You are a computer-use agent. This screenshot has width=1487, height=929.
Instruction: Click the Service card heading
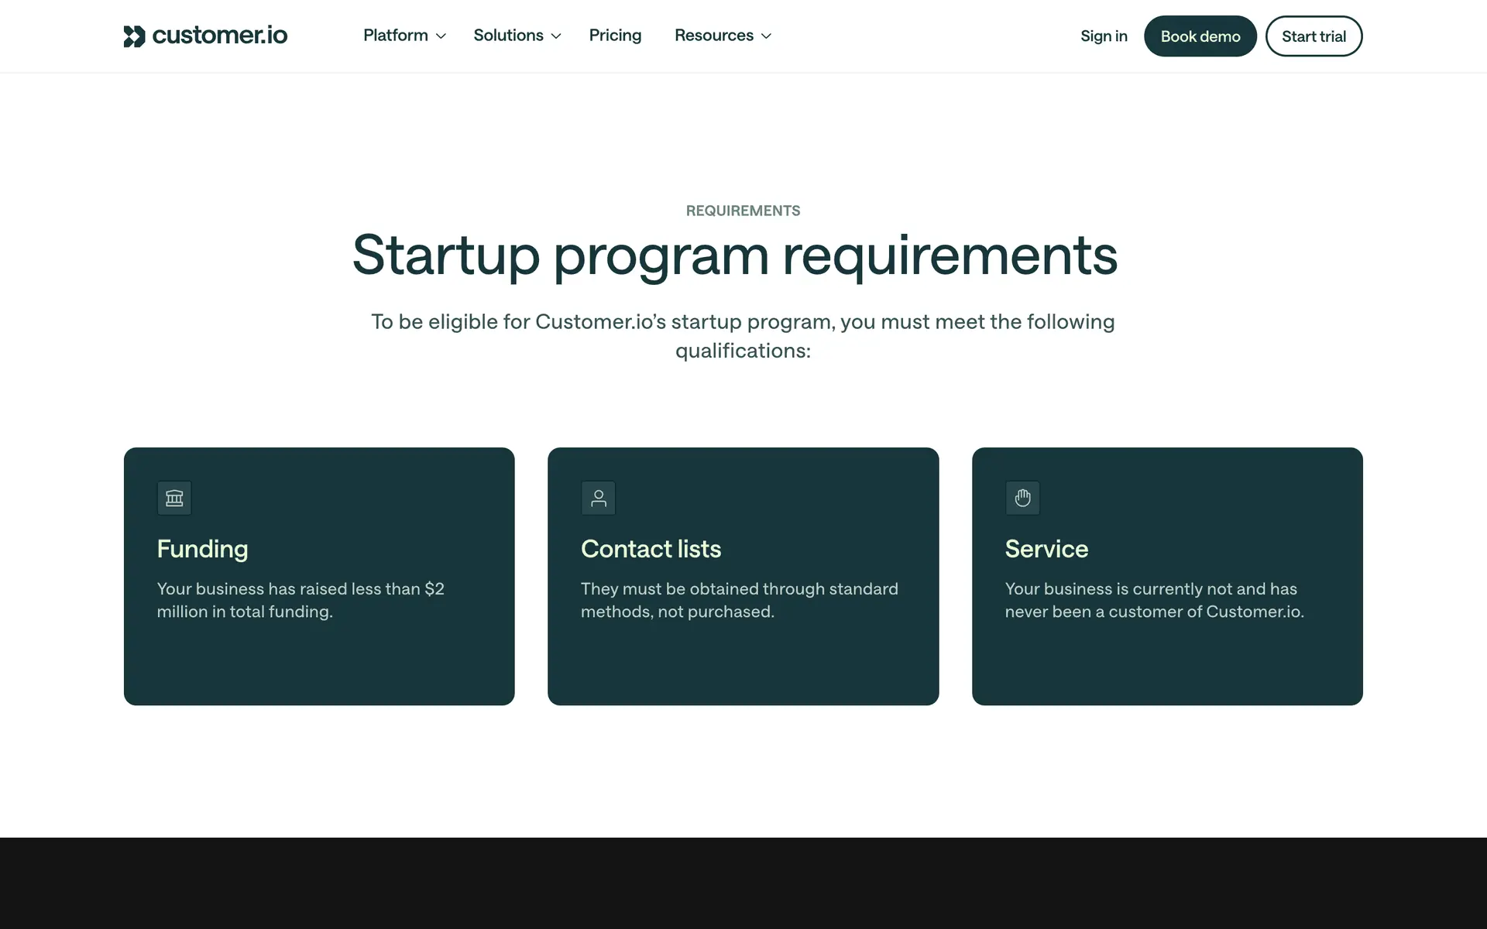click(1046, 549)
